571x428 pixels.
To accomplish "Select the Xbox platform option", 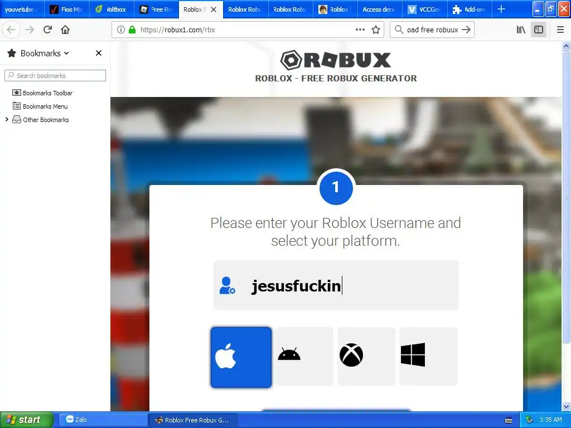I will pos(366,356).
